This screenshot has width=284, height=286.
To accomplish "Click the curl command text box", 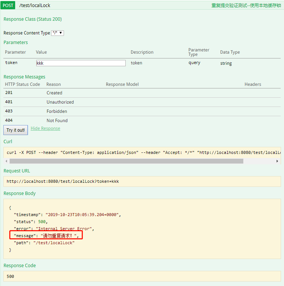I will click(x=142, y=152).
